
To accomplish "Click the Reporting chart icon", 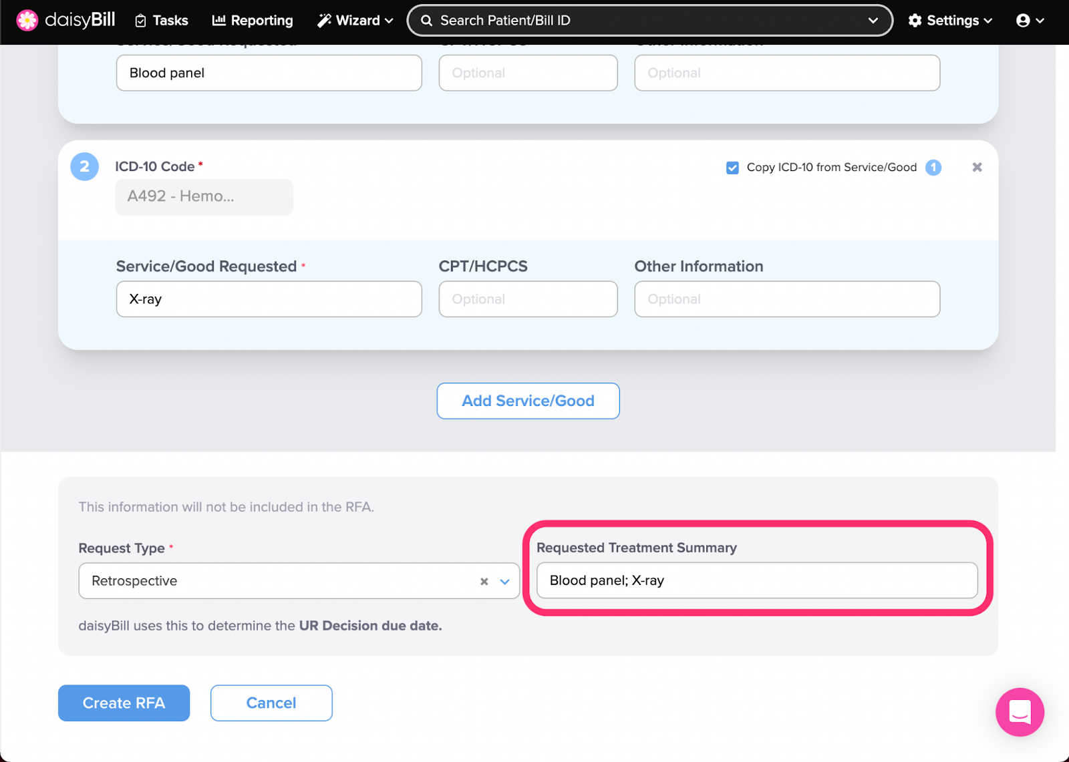I will 218,21.
